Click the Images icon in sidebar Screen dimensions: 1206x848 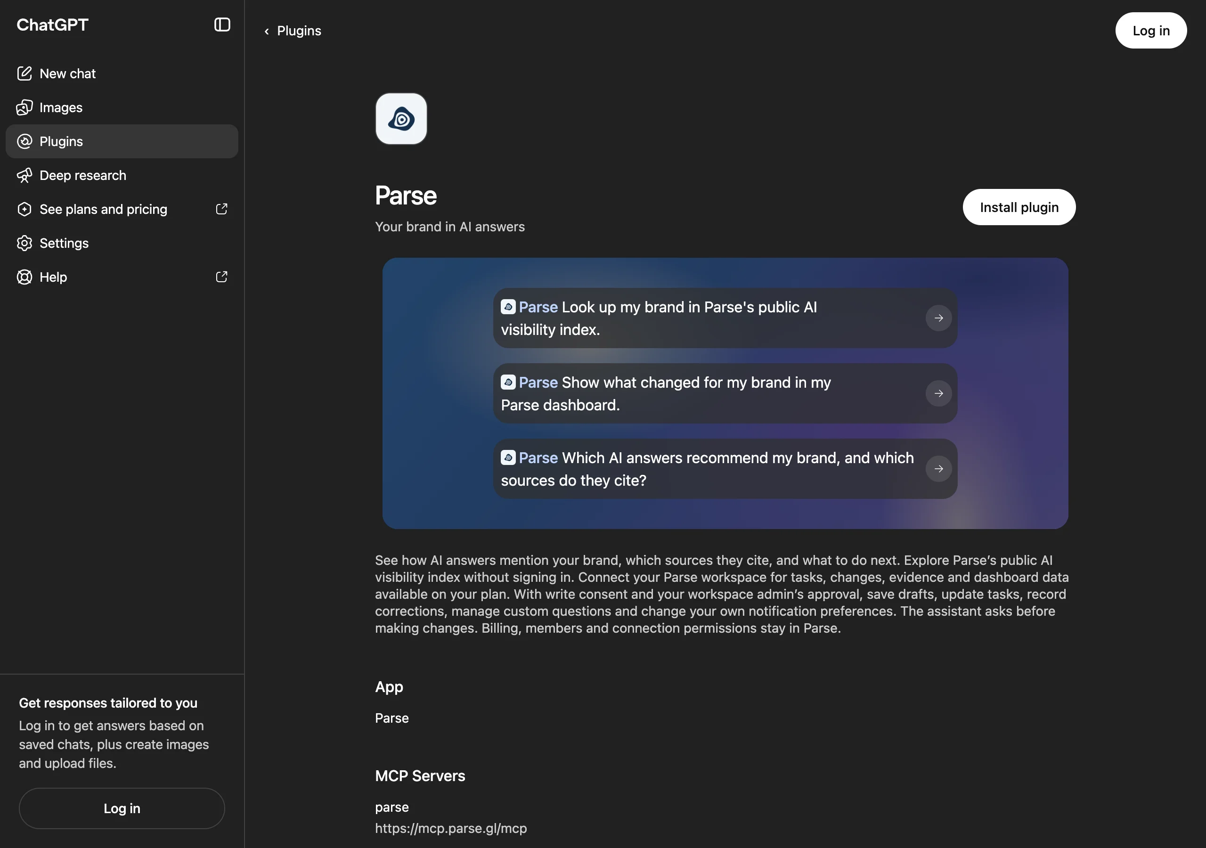pos(24,107)
